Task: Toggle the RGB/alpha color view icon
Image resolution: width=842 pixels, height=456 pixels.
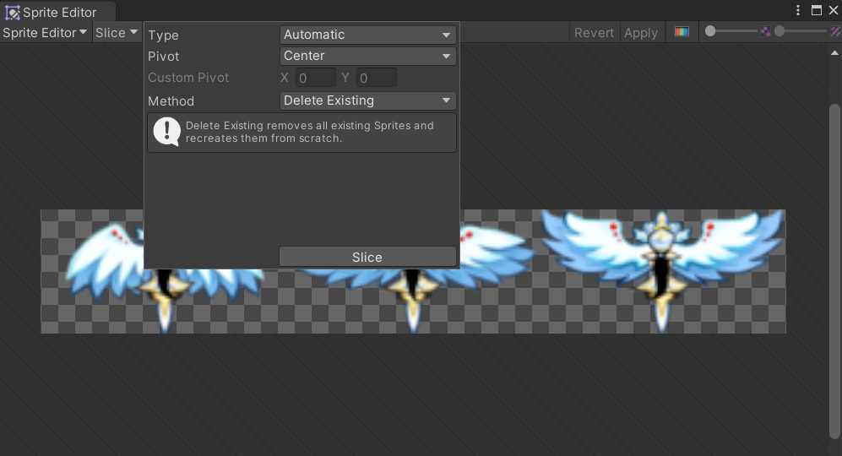Action: click(682, 32)
